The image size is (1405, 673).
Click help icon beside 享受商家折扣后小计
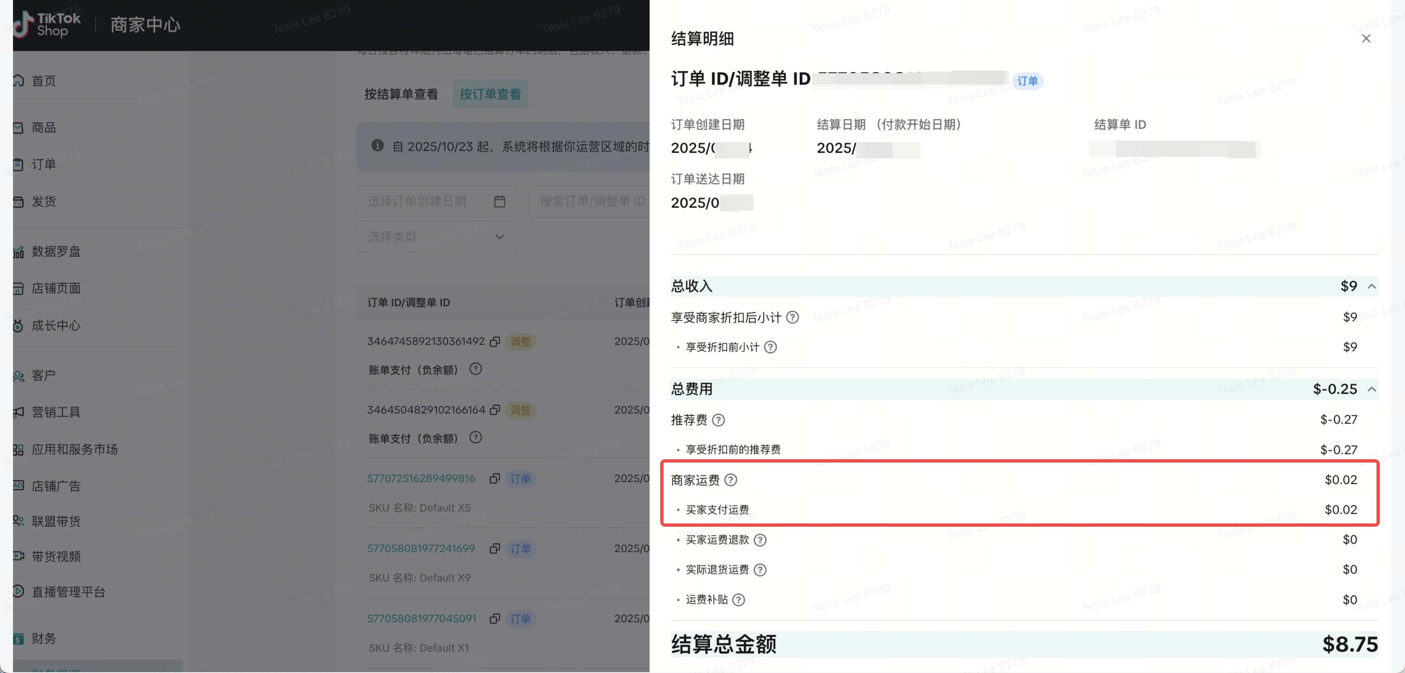pyautogui.click(x=792, y=317)
